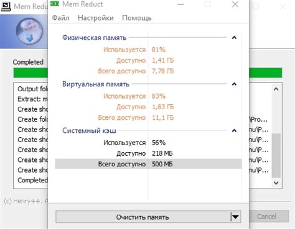Click the Mem Reduct green memory chip icon
This screenshot has width=295, height=229.
(55, 4)
